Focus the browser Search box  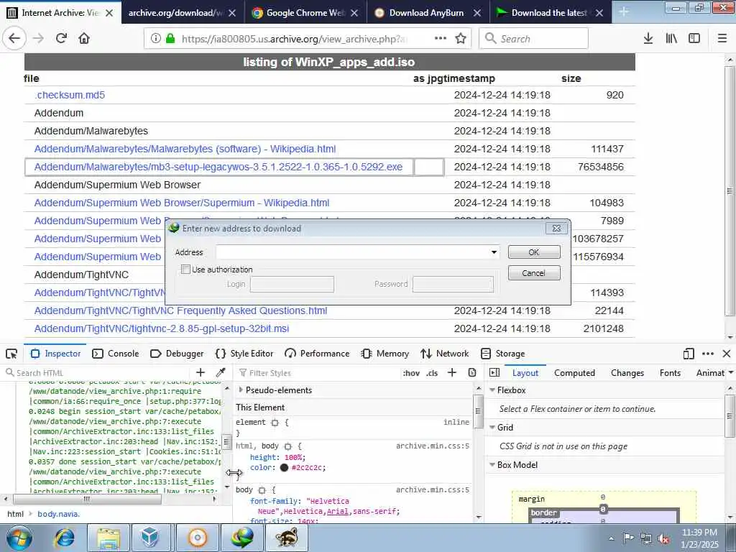point(534,39)
